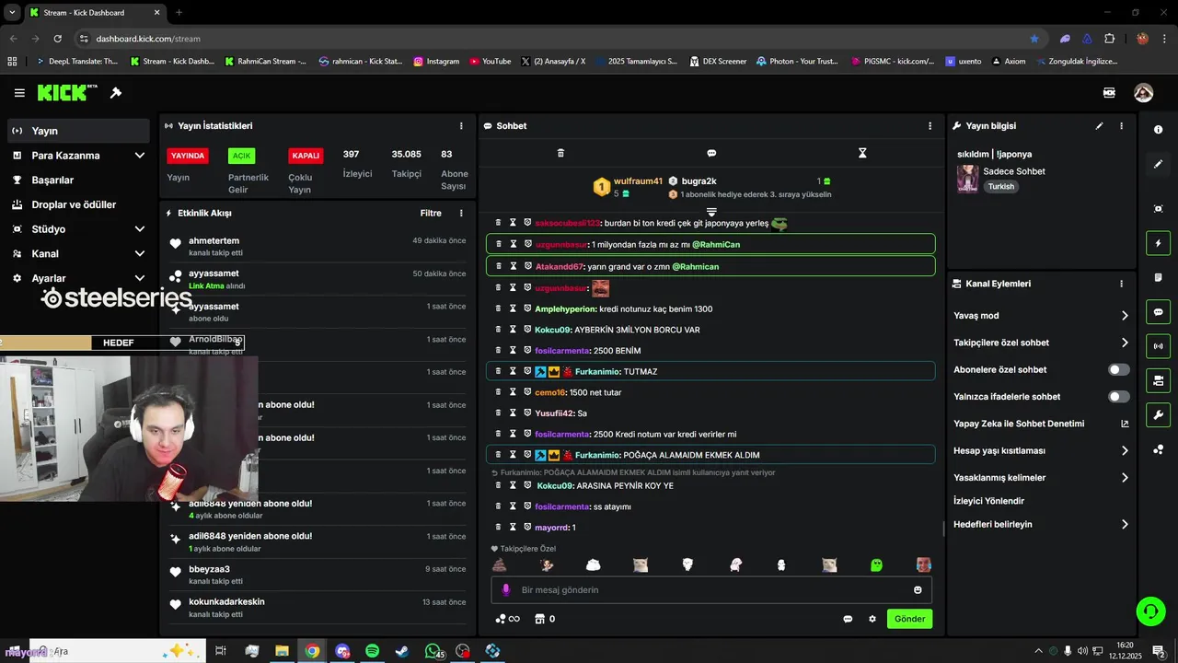Select the green ghost emote

pos(876,564)
